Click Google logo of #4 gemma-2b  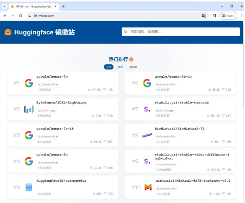29,161
